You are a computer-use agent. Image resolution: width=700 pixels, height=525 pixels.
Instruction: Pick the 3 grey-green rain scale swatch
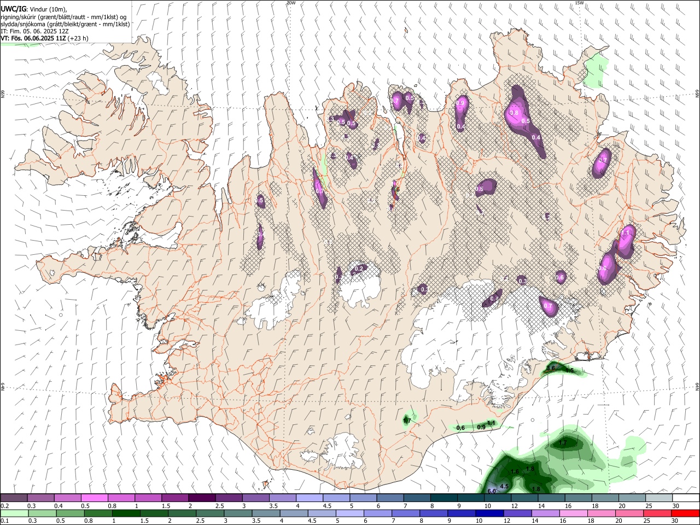point(238,513)
